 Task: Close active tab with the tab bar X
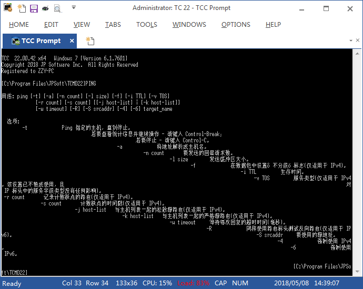pos(358,40)
